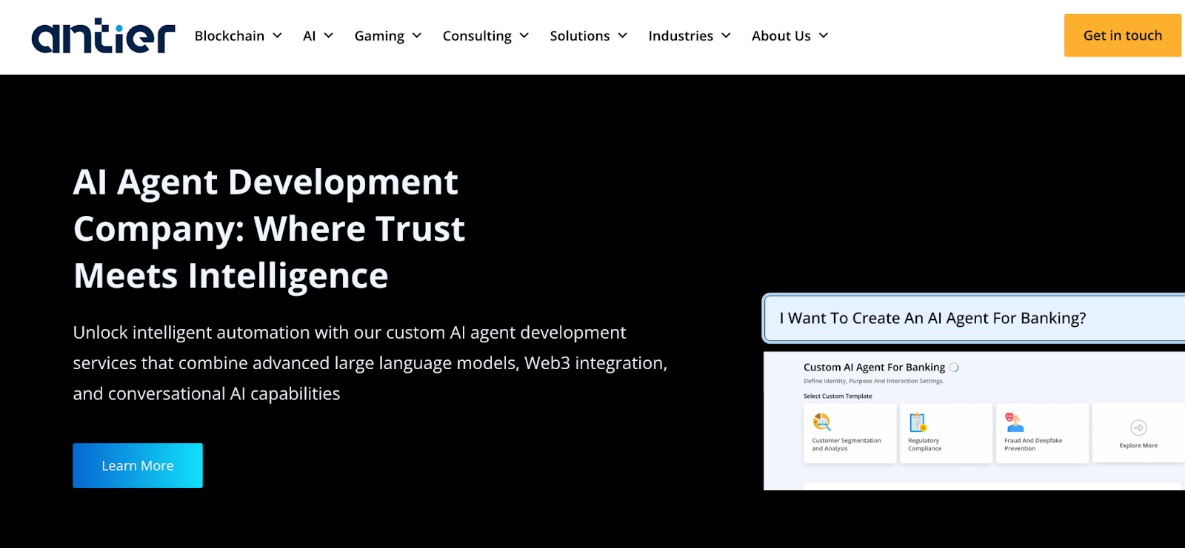
Task: Expand the Industries dropdown chevron
Action: (727, 35)
